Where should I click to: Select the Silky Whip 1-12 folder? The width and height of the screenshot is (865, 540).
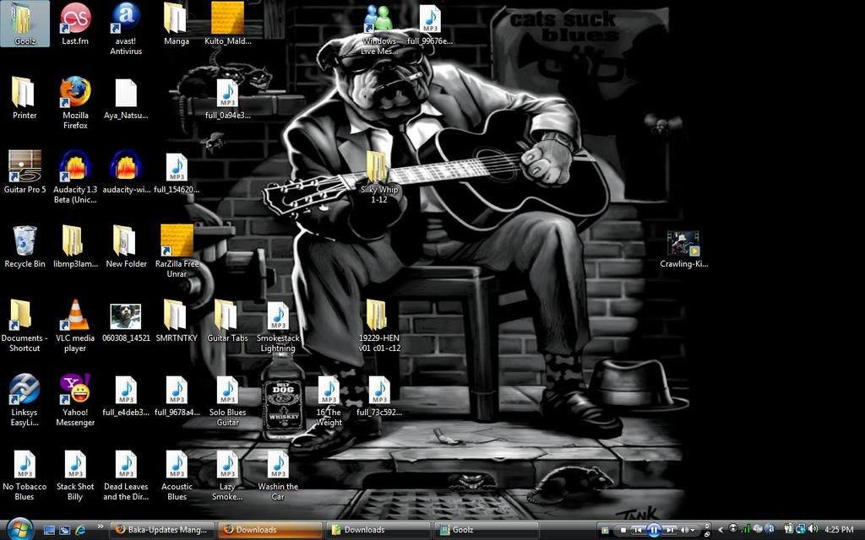[x=379, y=177]
